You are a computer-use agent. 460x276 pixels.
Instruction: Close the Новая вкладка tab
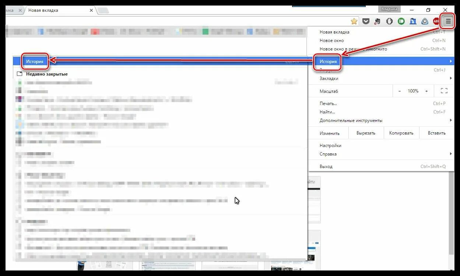coord(91,10)
